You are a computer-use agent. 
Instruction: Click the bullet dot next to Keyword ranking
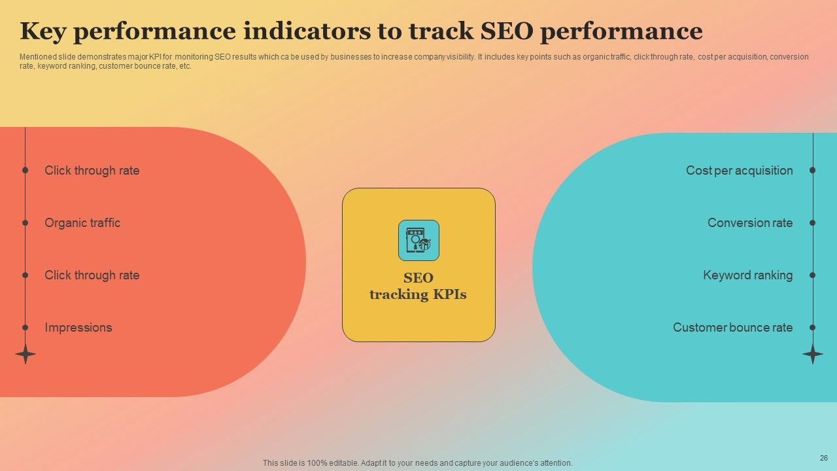click(813, 275)
